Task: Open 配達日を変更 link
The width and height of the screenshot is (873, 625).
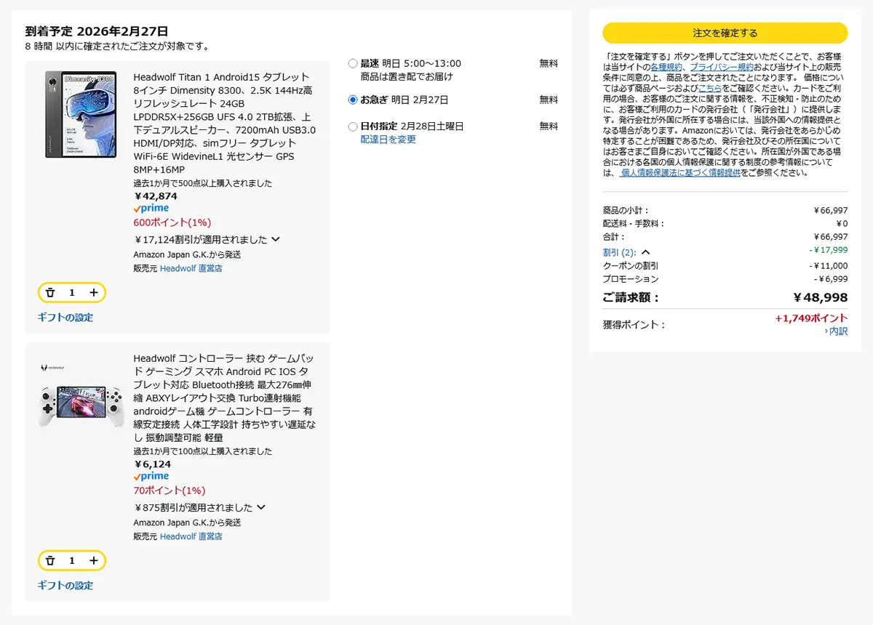Action: [x=388, y=140]
